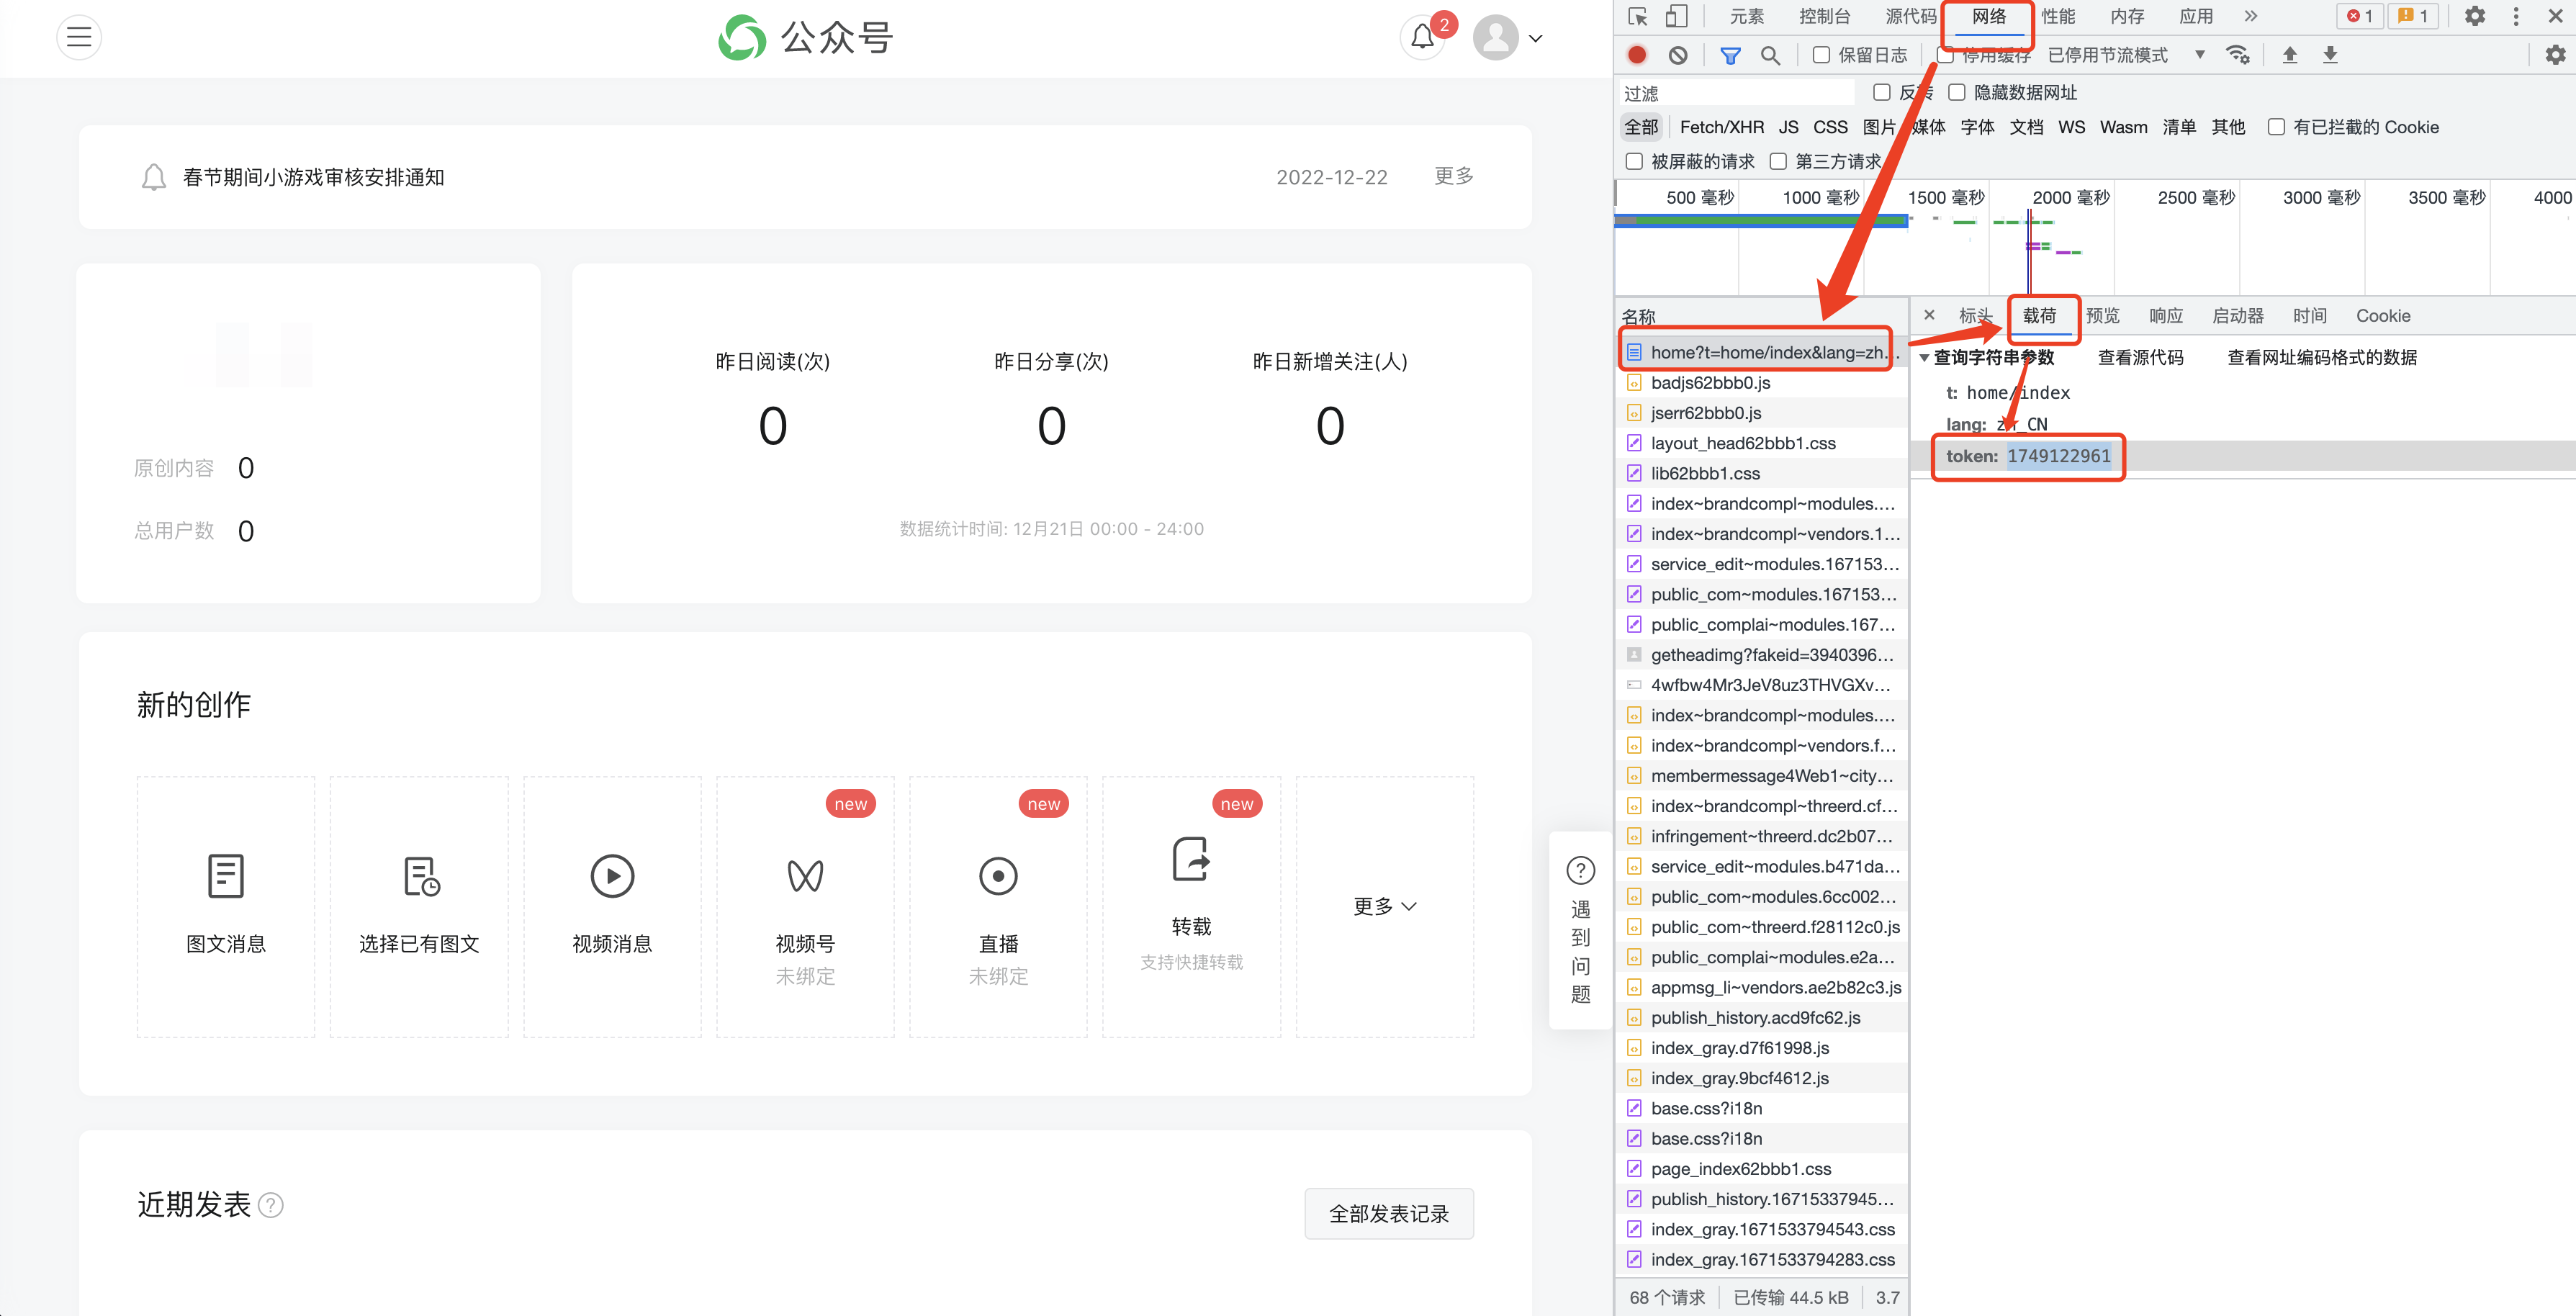
Task: Collapse the 查询字符串参数 section
Action: point(1924,358)
